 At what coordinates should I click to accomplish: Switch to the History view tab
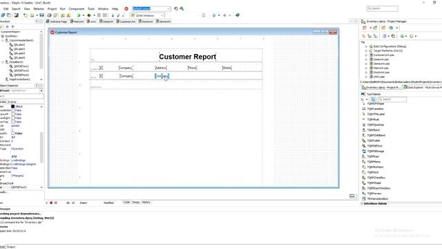(146, 203)
